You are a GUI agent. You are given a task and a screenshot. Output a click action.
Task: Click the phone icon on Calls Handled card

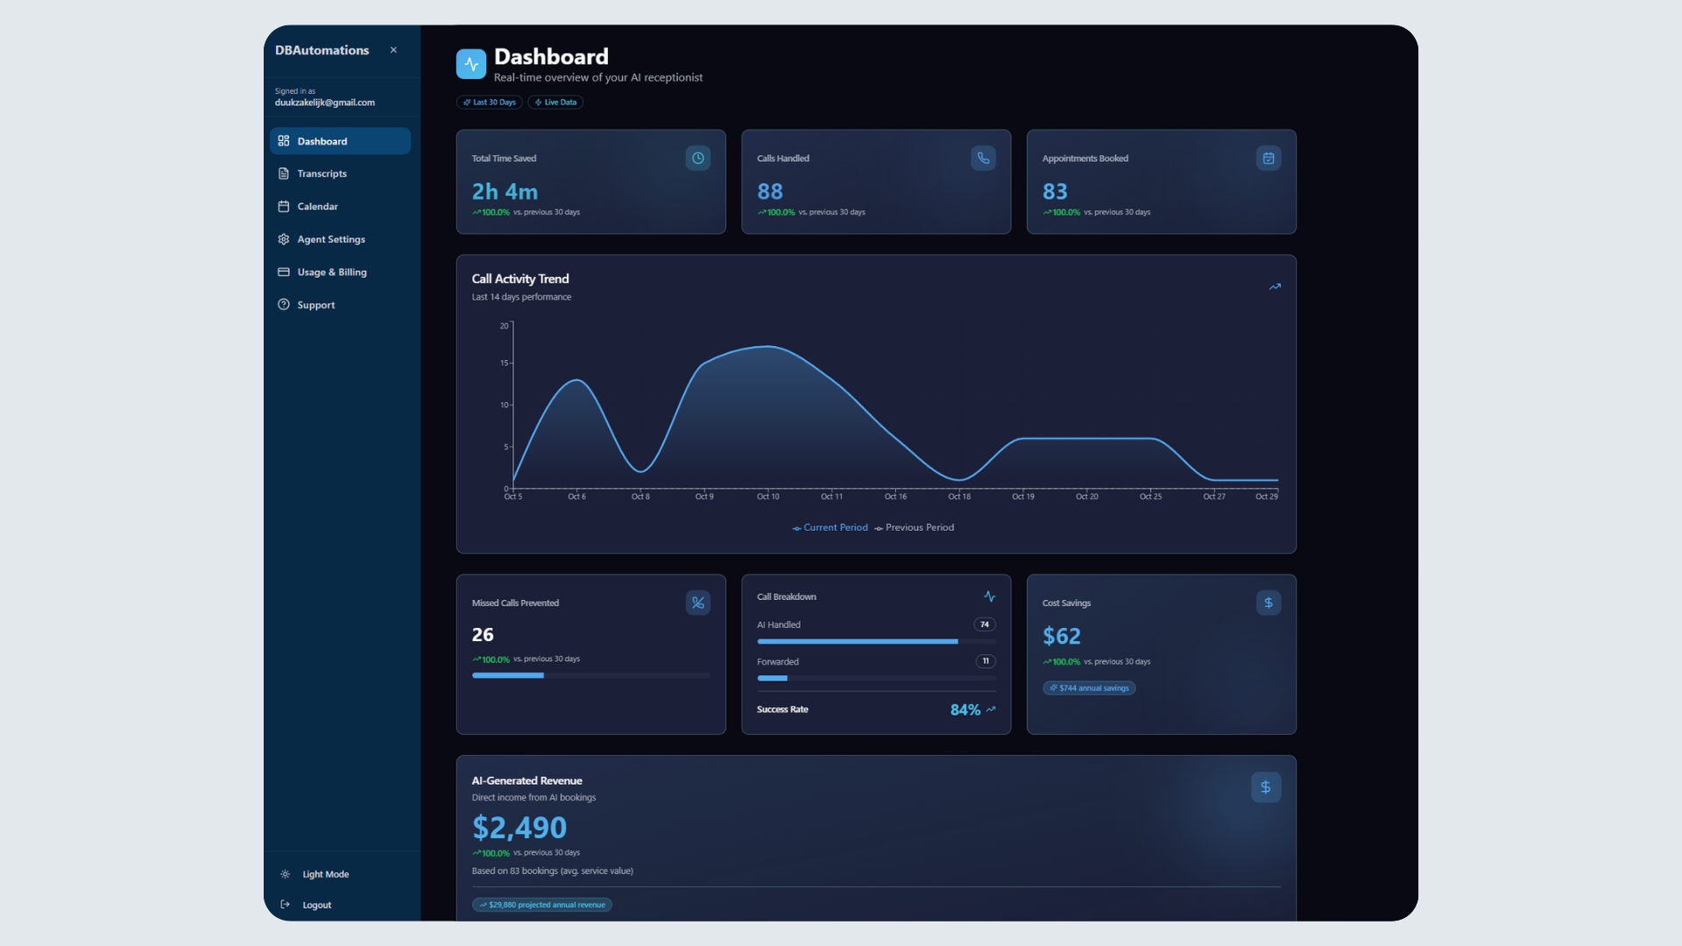[x=983, y=159]
